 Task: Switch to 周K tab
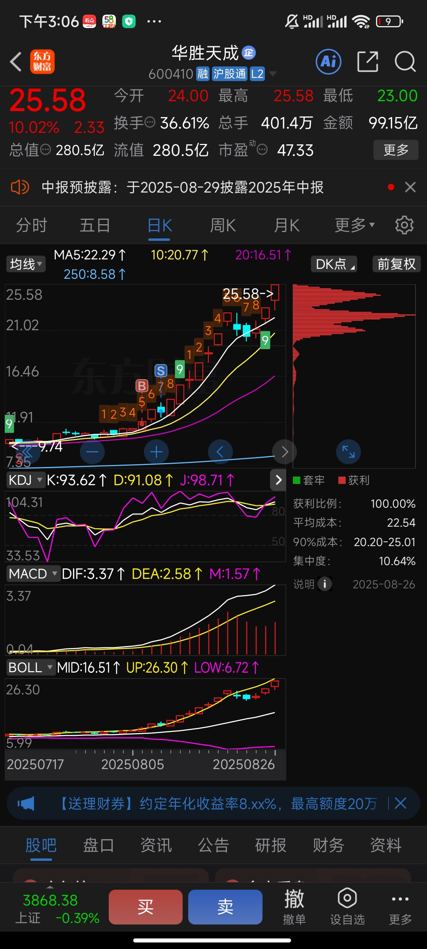223,225
